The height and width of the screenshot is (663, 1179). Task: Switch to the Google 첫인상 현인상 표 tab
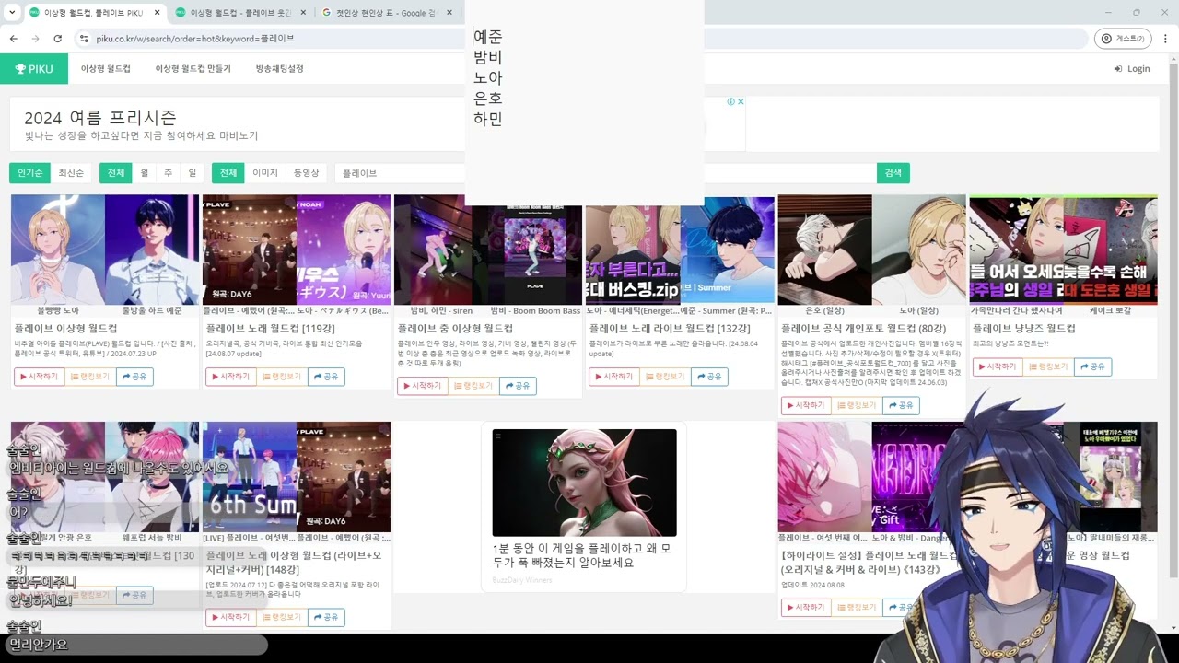click(x=387, y=13)
